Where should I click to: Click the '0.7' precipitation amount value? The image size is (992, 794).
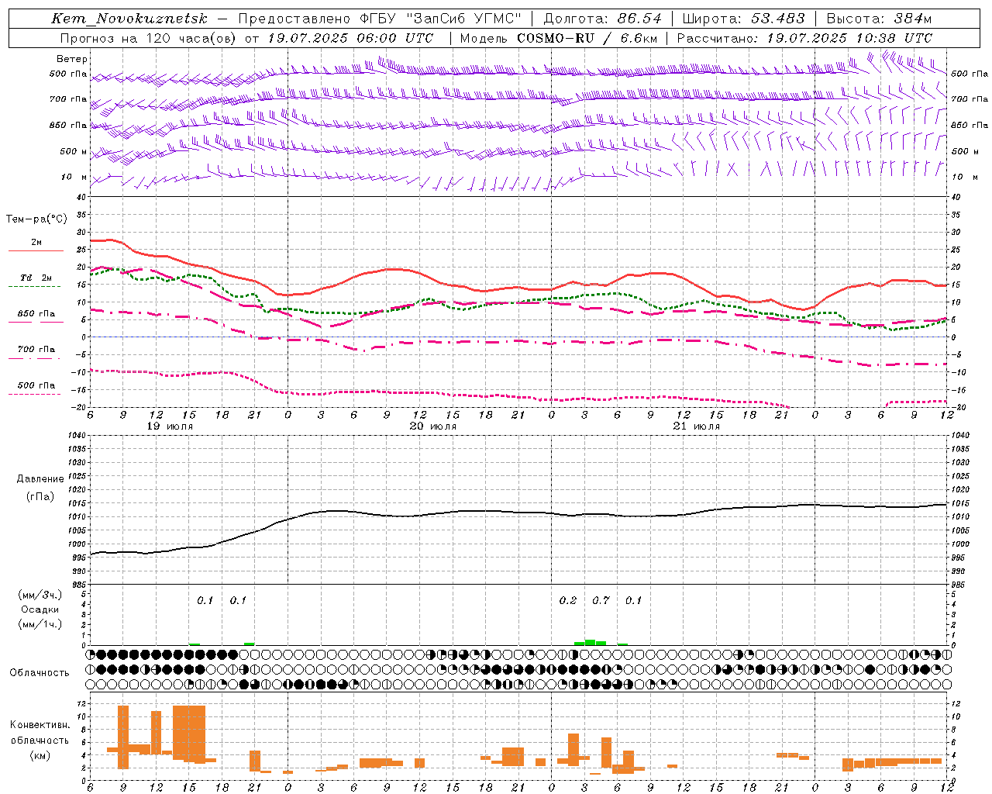point(601,601)
